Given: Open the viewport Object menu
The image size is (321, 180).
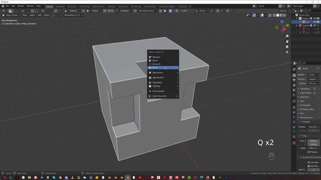Looking at the screenshot, I should (47, 15).
